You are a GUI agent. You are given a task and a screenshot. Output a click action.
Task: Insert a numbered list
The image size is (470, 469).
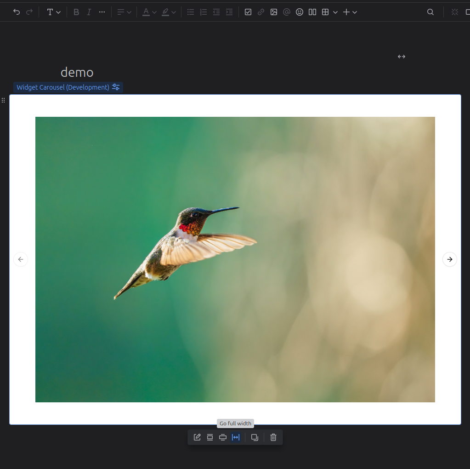tap(204, 12)
